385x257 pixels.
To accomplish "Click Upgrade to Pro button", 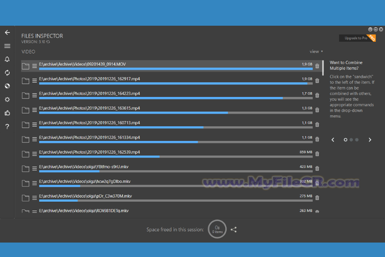I will click(357, 38).
